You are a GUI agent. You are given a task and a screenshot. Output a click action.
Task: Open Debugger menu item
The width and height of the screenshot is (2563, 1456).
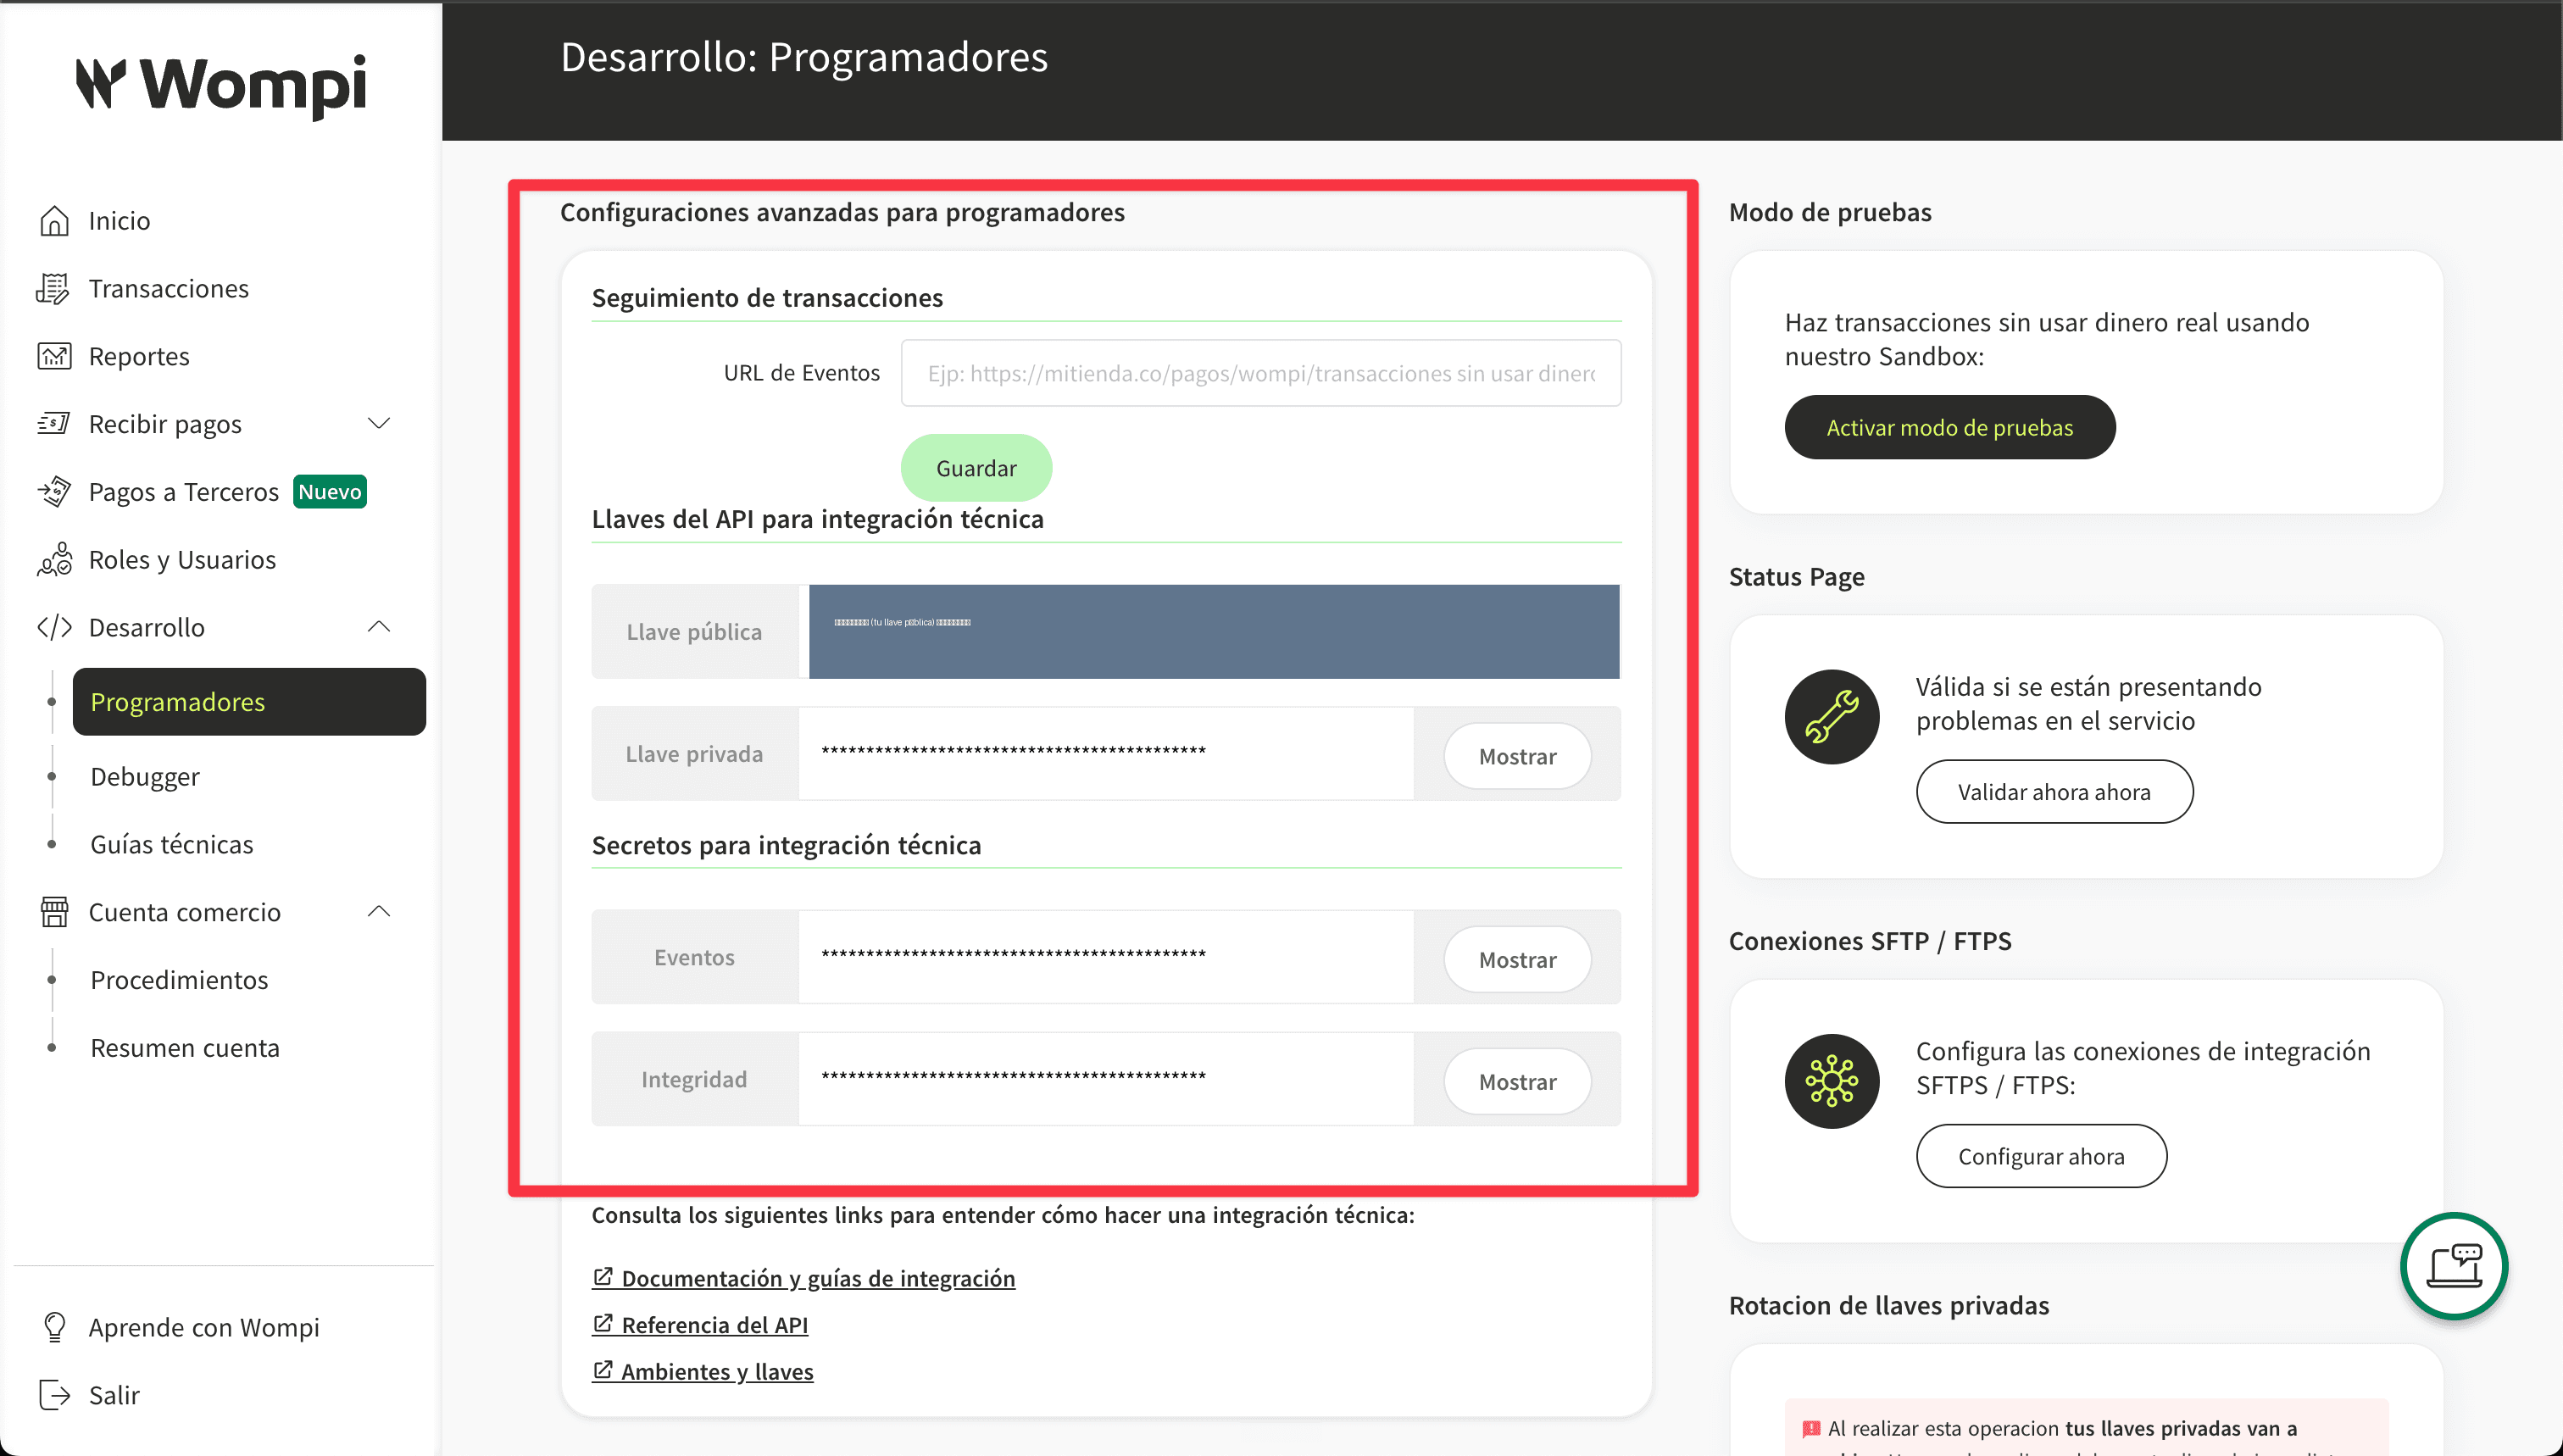(x=145, y=777)
